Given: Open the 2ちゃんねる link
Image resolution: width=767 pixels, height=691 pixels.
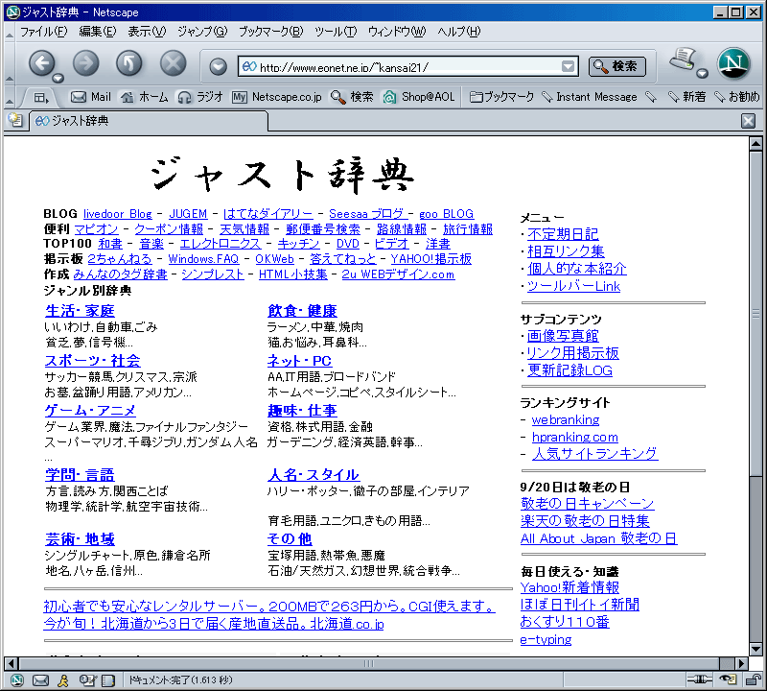Looking at the screenshot, I should (x=119, y=259).
